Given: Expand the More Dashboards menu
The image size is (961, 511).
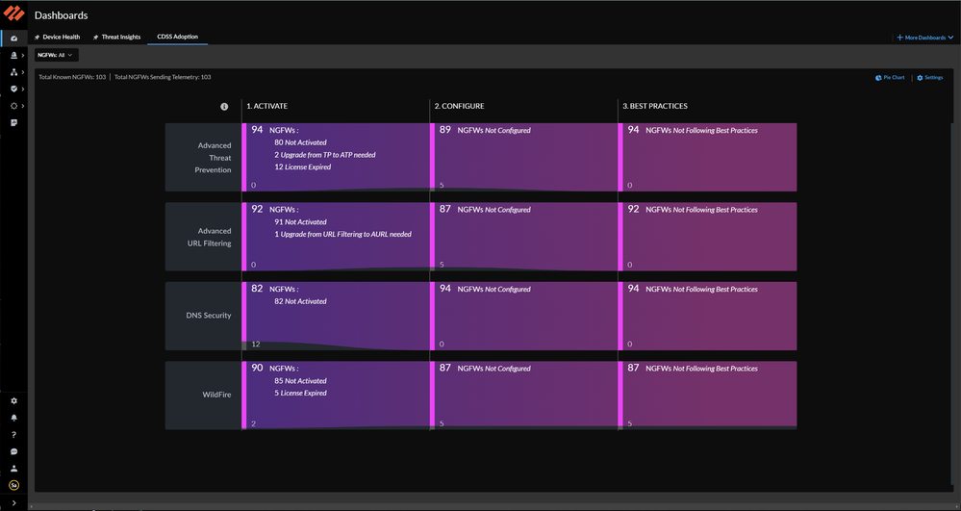Looking at the screenshot, I should [925, 38].
